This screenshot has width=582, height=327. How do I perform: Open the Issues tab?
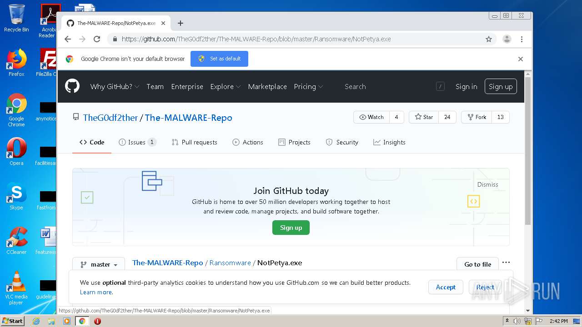[x=137, y=142]
